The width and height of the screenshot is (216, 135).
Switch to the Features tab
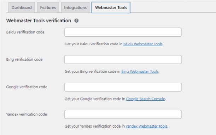(x=48, y=7)
